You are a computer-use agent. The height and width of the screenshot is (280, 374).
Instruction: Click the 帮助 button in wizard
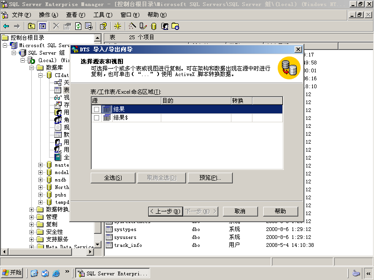point(280,211)
